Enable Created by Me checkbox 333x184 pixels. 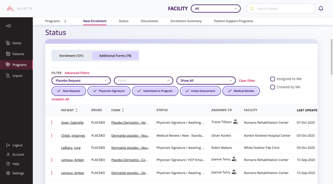click(x=272, y=87)
